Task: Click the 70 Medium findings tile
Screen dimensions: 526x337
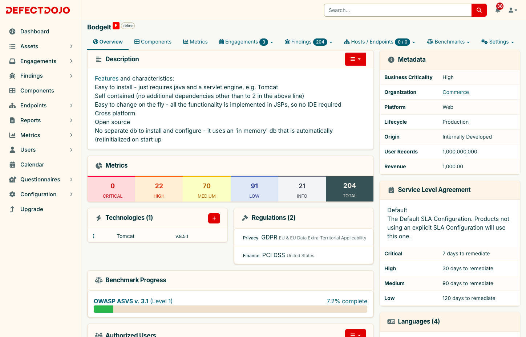Action: (x=207, y=189)
